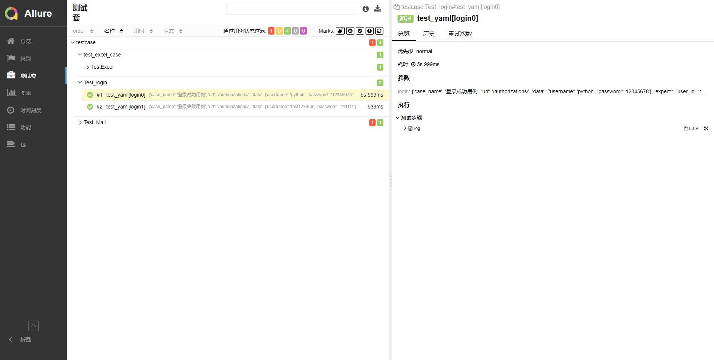This screenshot has width=714, height=360.
Task: Copy test path with the clipboard icon
Action: [x=396, y=7]
